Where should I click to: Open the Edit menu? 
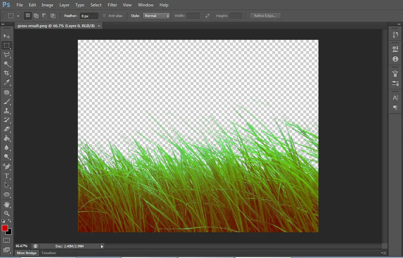pos(32,5)
